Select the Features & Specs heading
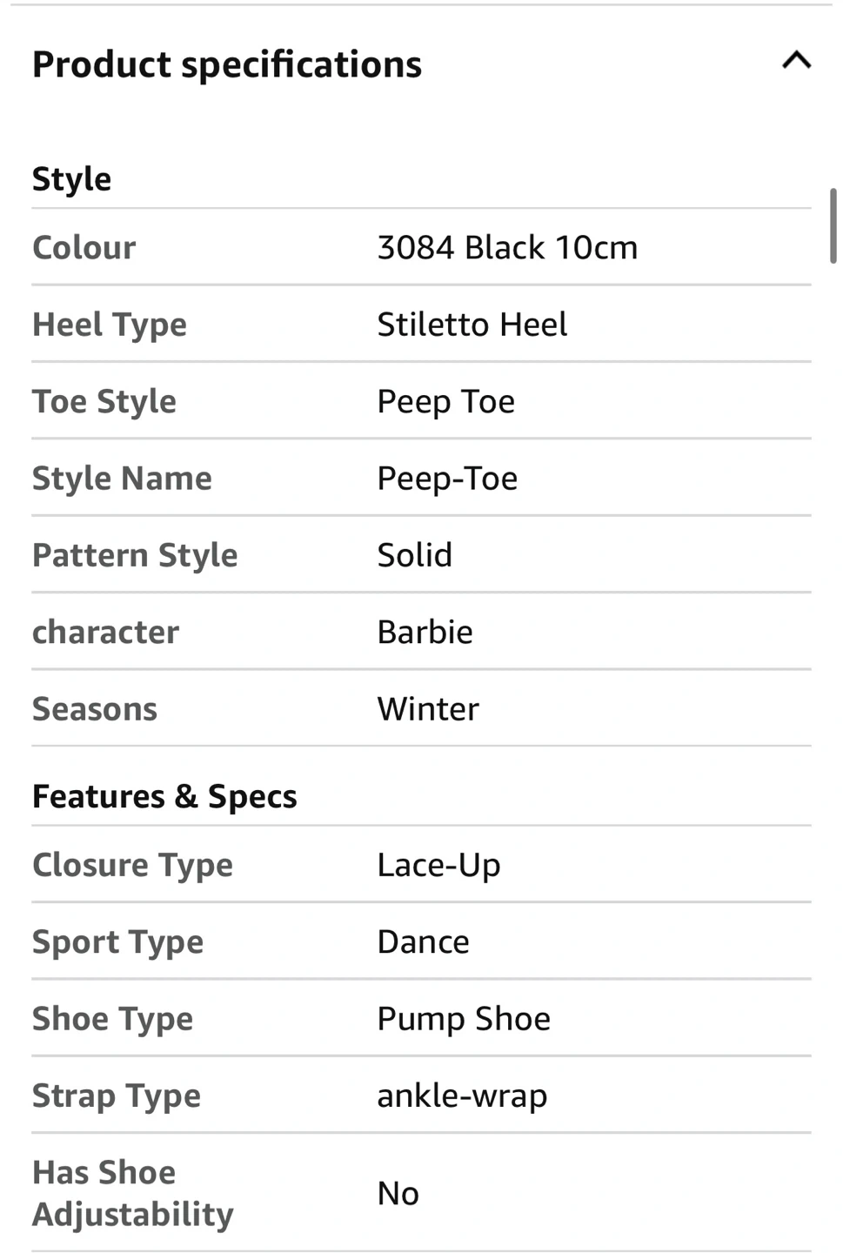 pyautogui.click(x=164, y=796)
